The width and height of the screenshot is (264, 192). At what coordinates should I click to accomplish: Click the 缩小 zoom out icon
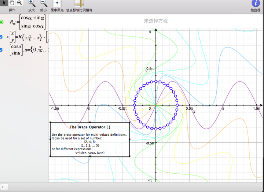click(44, 3)
